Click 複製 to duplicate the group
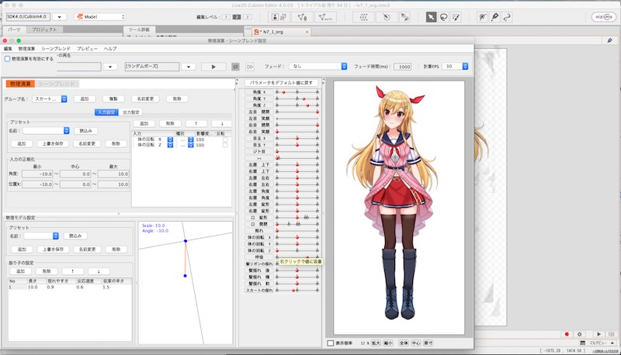This screenshot has width=621, height=355. 113,99
